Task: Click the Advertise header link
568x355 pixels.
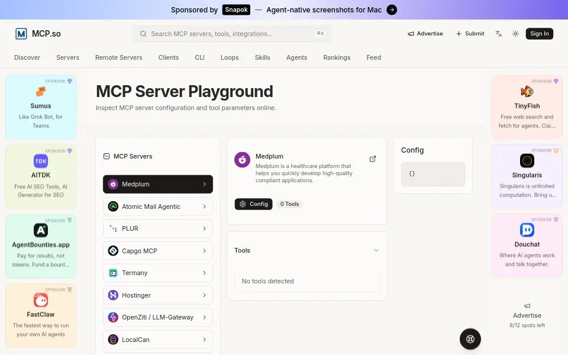Action: coord(425,34)
